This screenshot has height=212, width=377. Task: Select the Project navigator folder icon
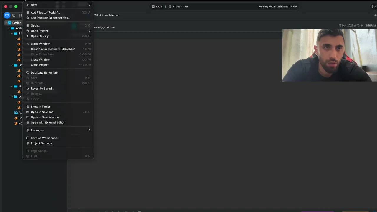pyautogui.click(x=7, y=15)
